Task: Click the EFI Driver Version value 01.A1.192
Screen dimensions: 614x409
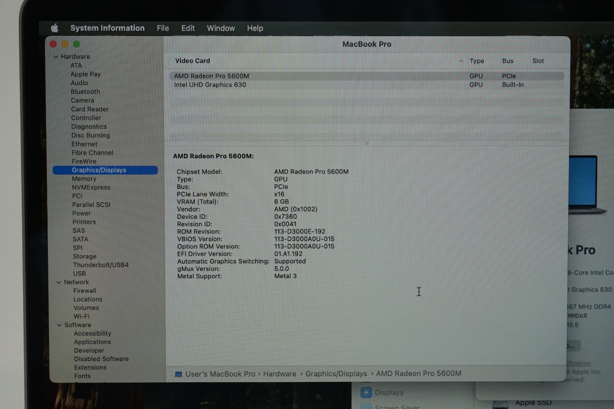Action: click(x=288, y=254)
